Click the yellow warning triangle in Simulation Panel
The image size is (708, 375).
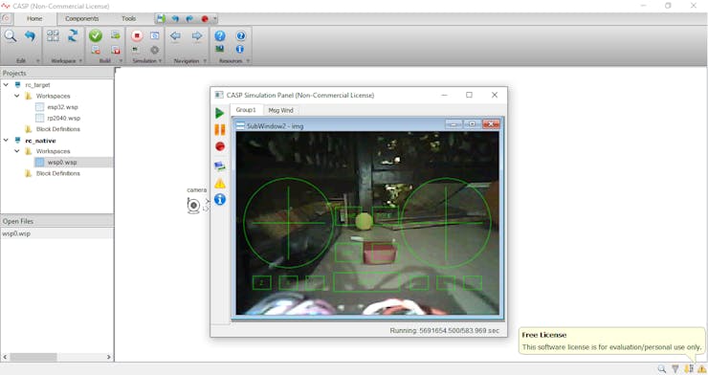(x=220, y=184)
